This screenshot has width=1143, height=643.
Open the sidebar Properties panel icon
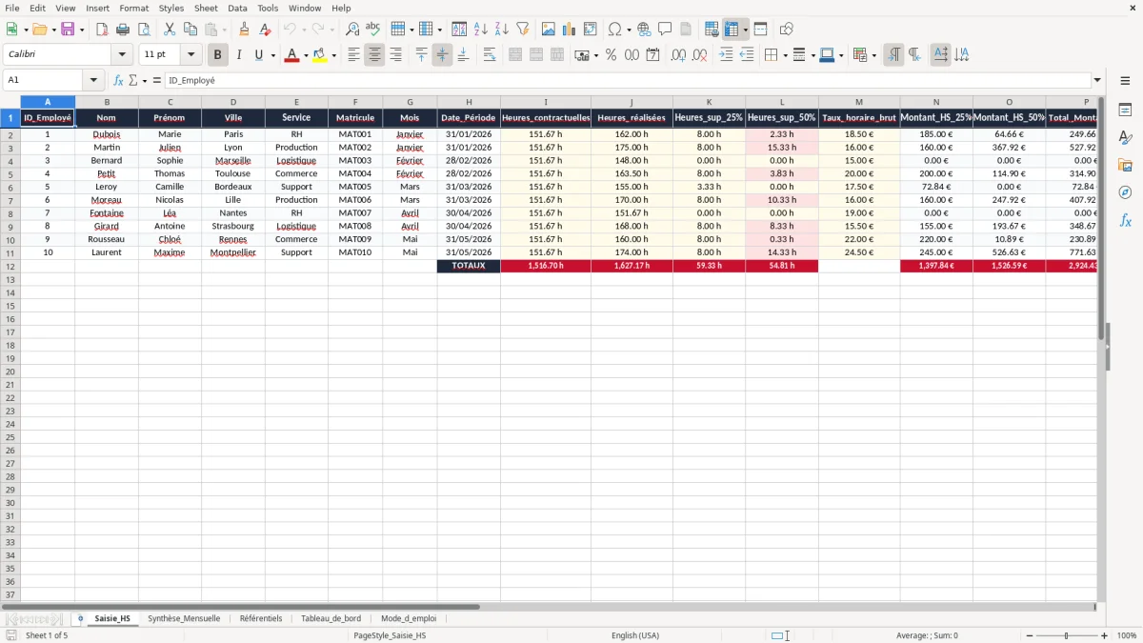[x=1125, y=110]
